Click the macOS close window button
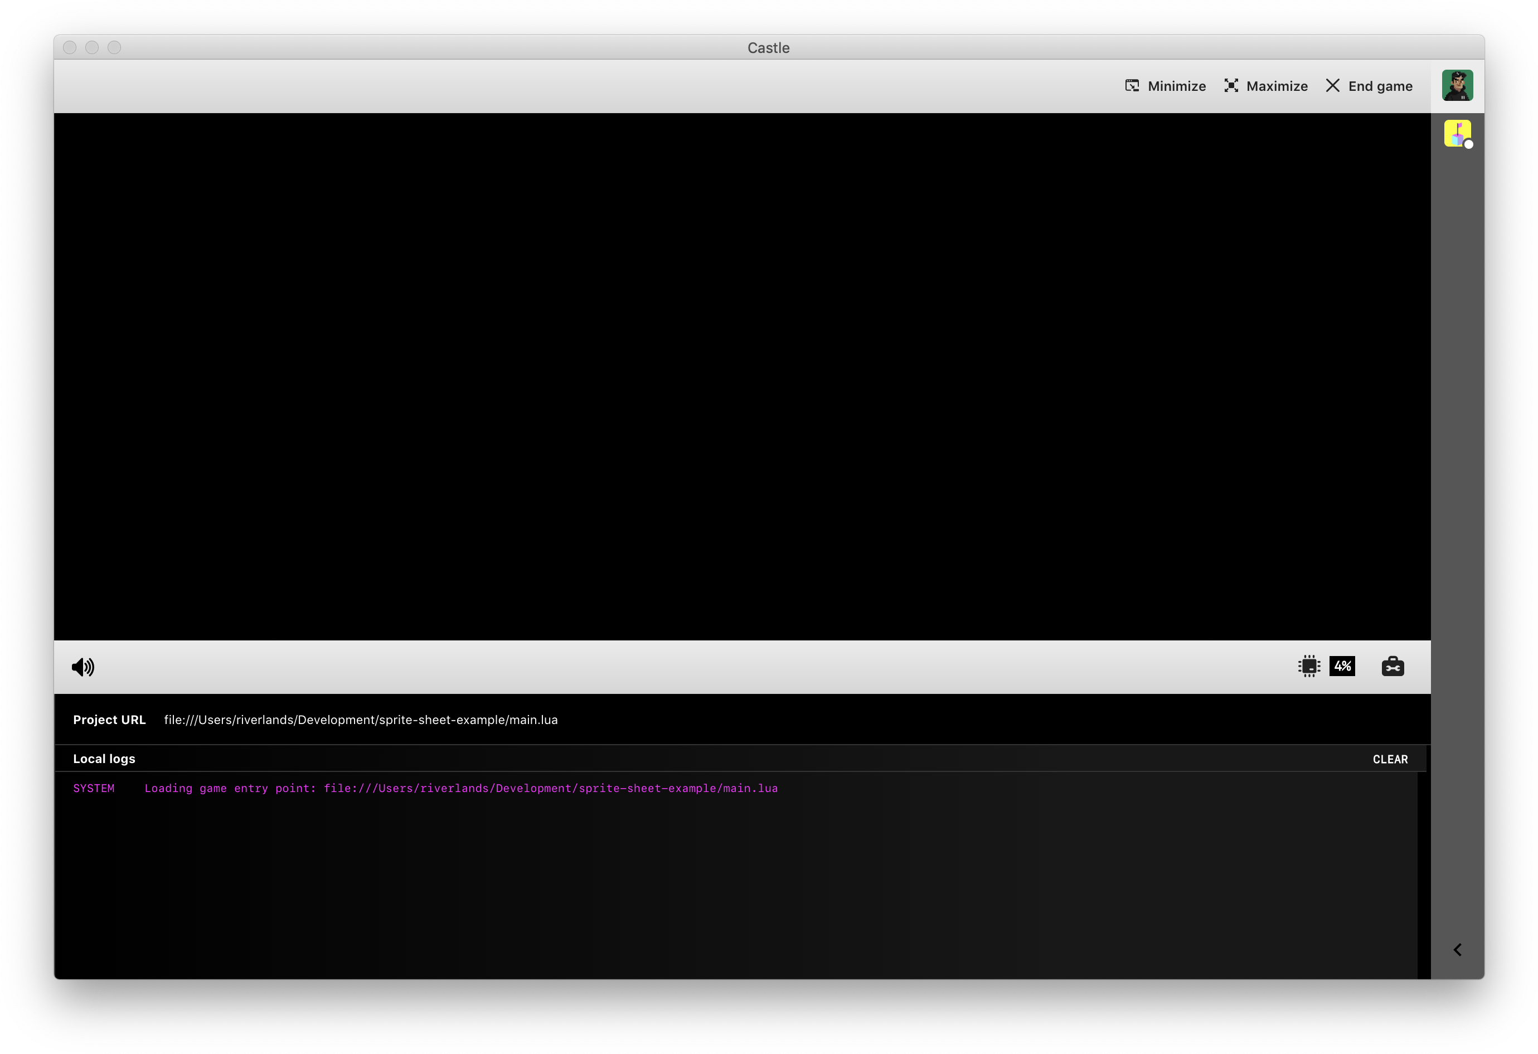Image resolution: width=1538 pixels, height=1054 pixels. pyautogui.click(x=70, y=47)
